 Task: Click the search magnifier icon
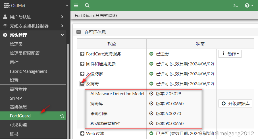(87, 5)
